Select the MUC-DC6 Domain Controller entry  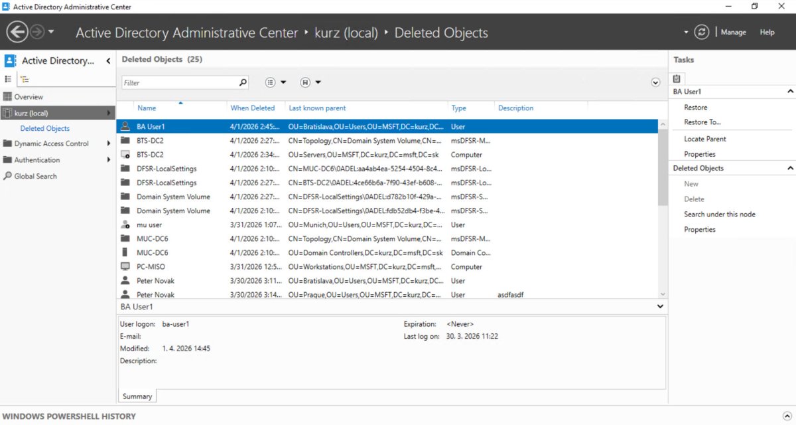click(x=152, y=253)
